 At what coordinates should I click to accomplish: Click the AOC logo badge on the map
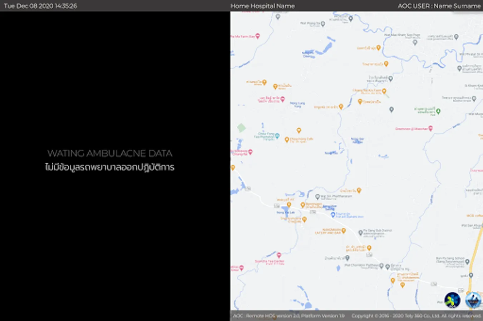pyautogui.click(x=452, y=300)
